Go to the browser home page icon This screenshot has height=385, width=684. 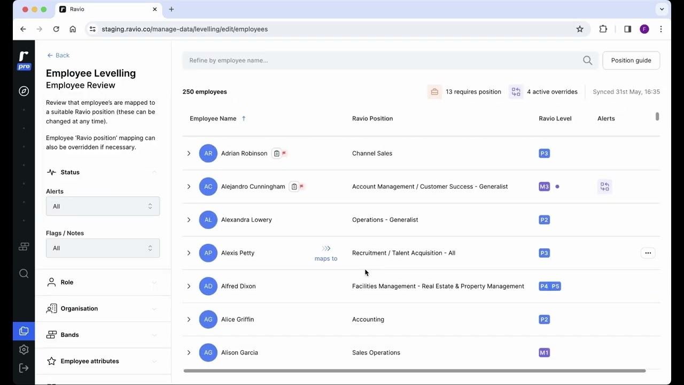(73, 29)
